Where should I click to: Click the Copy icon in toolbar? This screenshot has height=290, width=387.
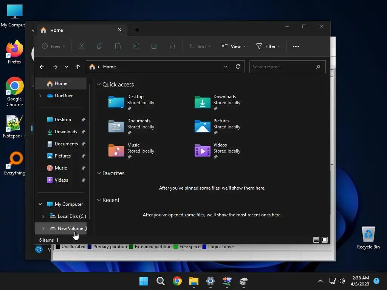[100, 46]
